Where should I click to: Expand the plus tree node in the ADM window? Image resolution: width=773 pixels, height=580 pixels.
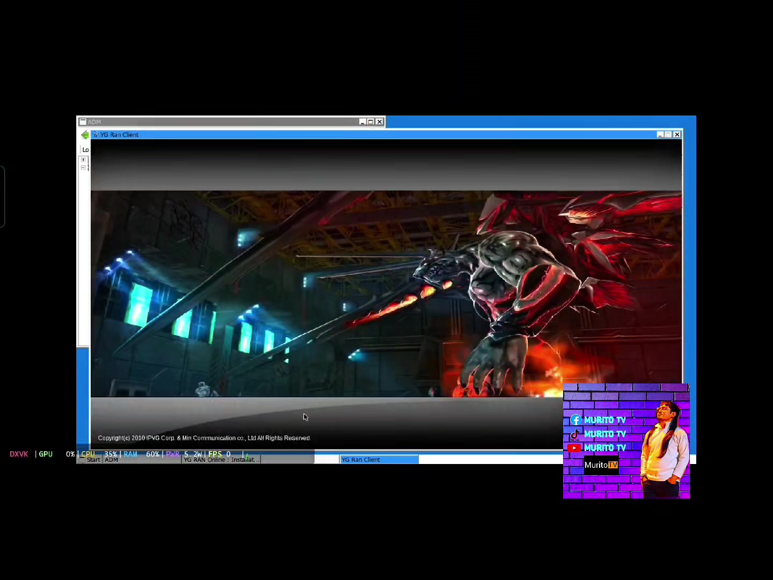click(x=83, y=160)
